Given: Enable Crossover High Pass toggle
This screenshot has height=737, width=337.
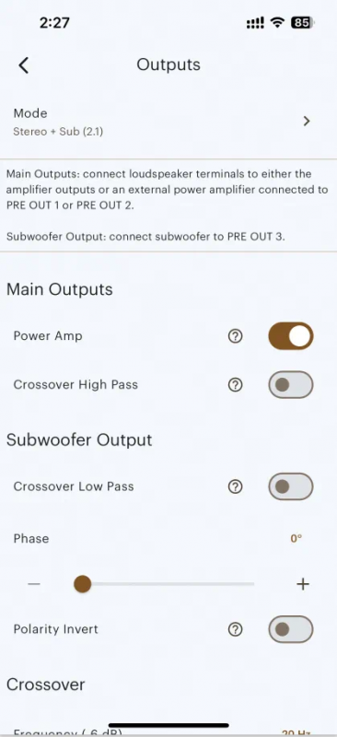Looking at the screenshot, I should 290,385.
